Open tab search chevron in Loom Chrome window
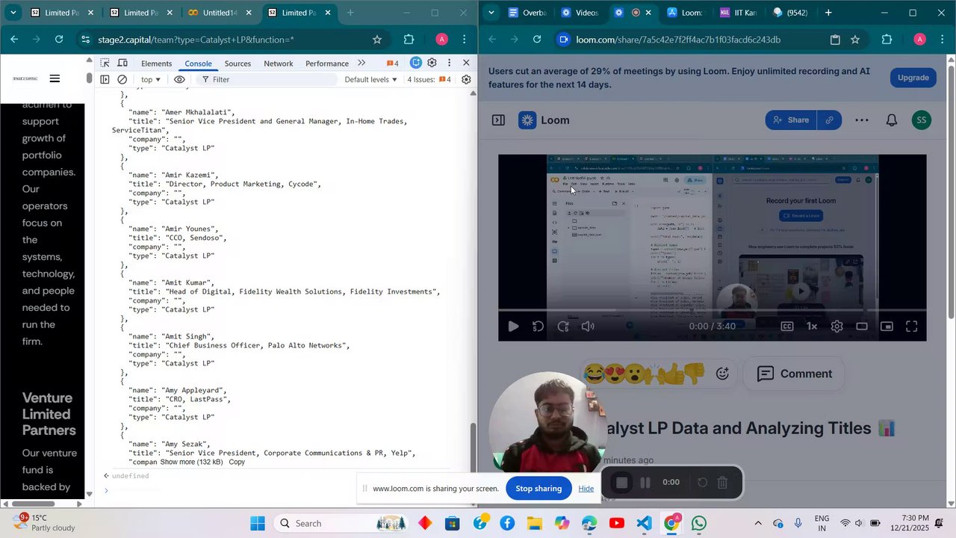The height and width of the screenshot is (538, 956). (x=491, y=13)
